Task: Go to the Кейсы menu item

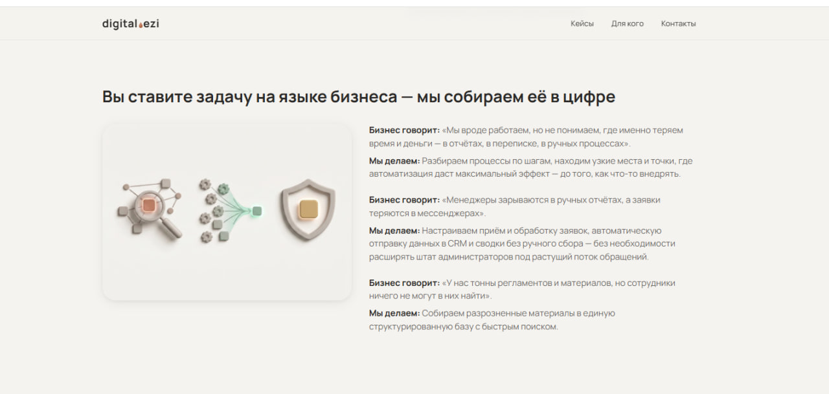Action: [x=582, y=23]
